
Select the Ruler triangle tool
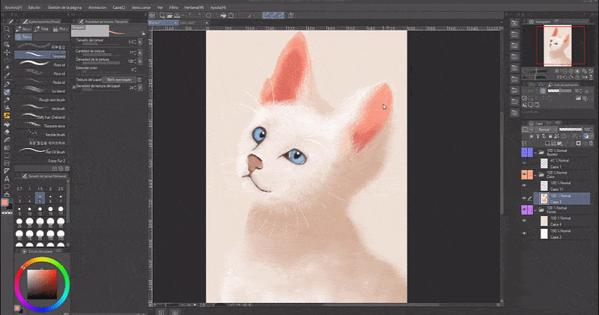coord(7,171)
